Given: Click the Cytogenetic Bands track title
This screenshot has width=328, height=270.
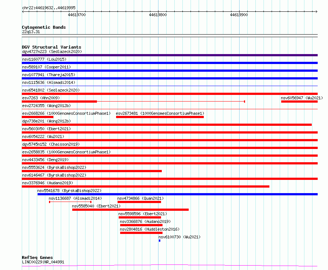Looking at the screenshot, I should coord(44,27).
